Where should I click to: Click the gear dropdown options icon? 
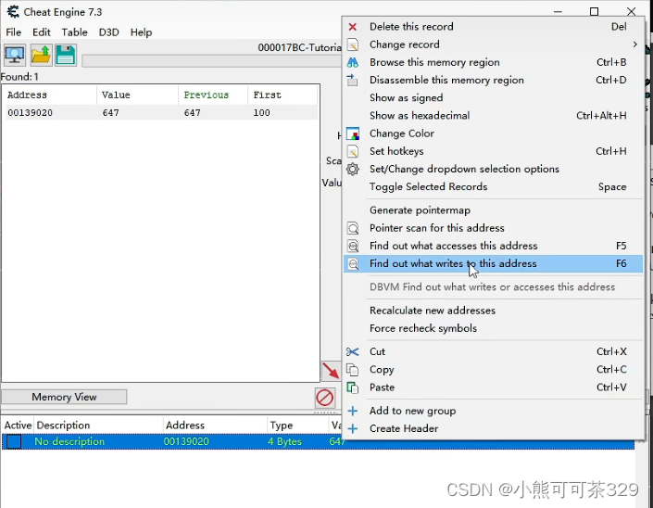pos(353,170)
